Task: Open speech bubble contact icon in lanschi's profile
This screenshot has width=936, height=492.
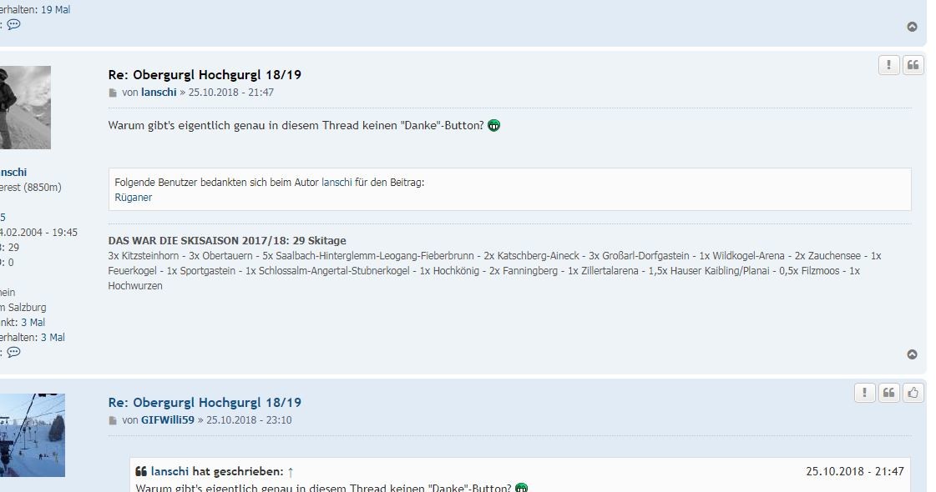Action: (13, 352)
